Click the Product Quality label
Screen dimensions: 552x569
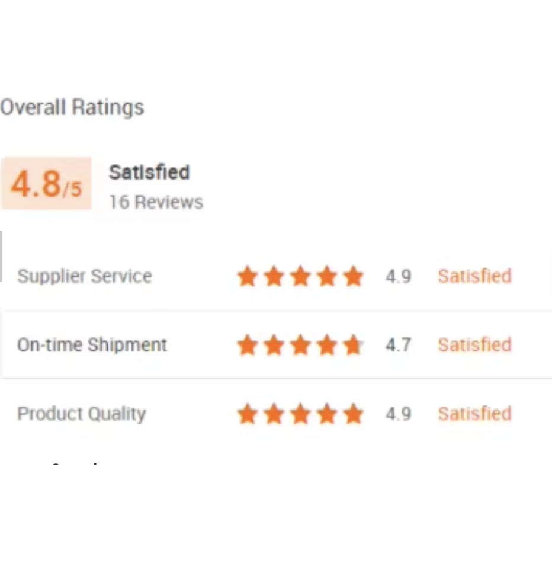[x=82, y=414]
